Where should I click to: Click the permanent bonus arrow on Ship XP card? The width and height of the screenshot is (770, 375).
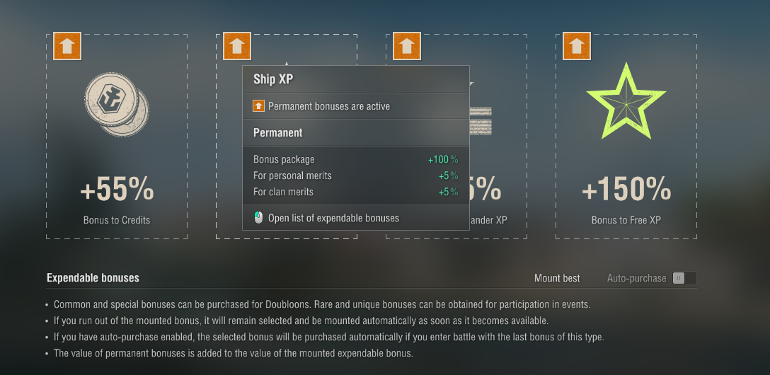(237, 47)
